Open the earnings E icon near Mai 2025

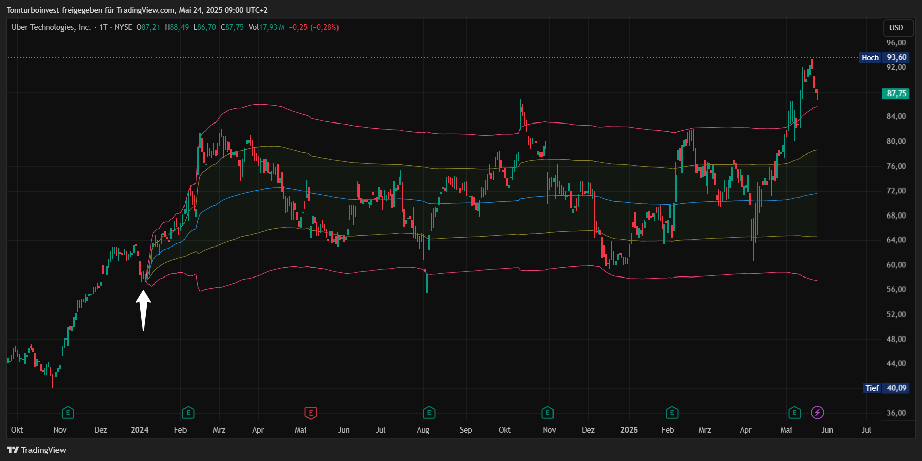click(x=794, y=413)
